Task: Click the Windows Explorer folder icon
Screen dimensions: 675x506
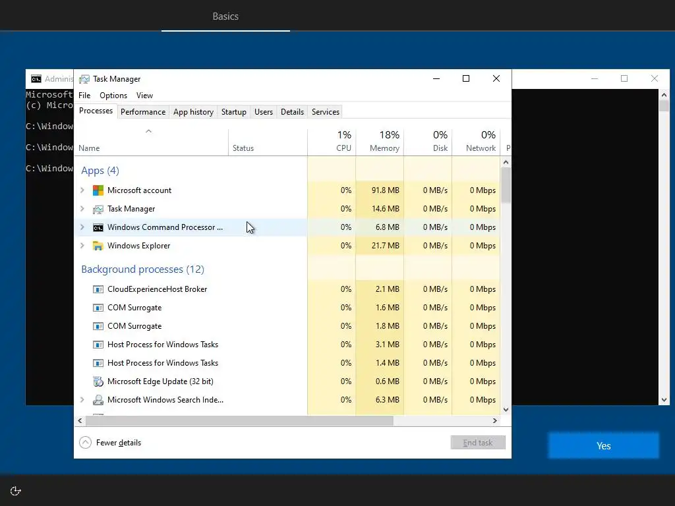Action: coord(98,246)
